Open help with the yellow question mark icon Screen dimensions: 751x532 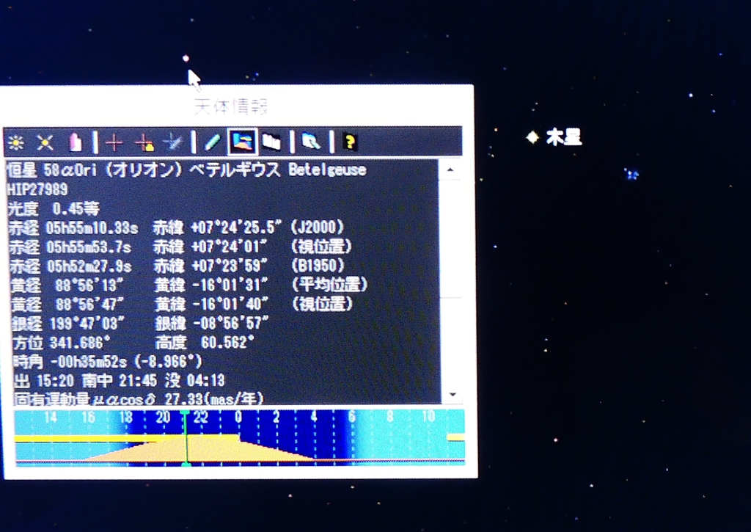pos(350,142)
